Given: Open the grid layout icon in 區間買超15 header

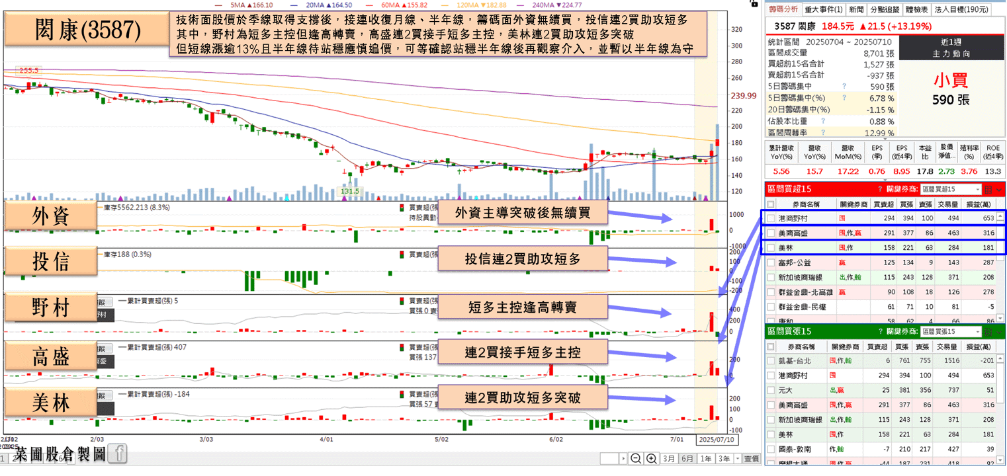Looking at the screenshot, I should [x=988, y=190].
